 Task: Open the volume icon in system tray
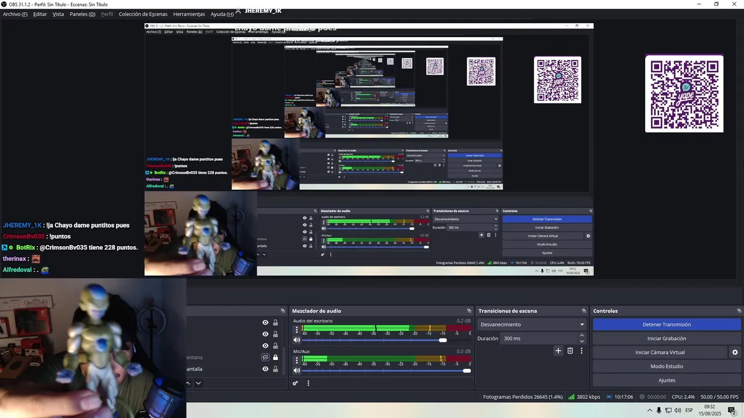[678, 410]
